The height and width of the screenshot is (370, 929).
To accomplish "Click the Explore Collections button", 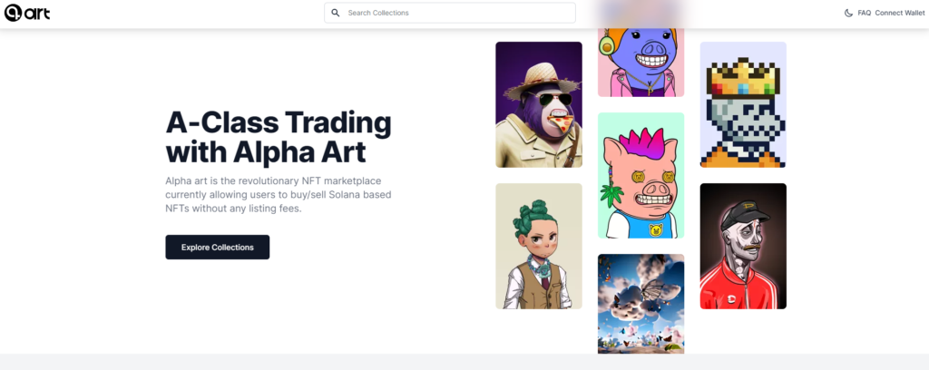I will tap(218, 247).
